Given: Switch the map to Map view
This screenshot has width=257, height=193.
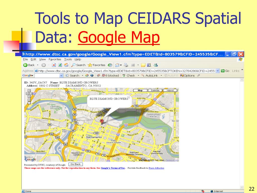Looking at the screenshot, I should [140, 90].
